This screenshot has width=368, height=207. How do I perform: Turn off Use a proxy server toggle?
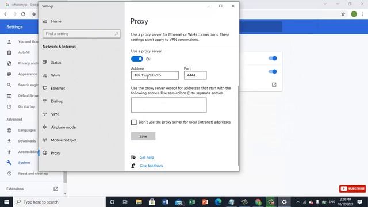coord(137,59)
